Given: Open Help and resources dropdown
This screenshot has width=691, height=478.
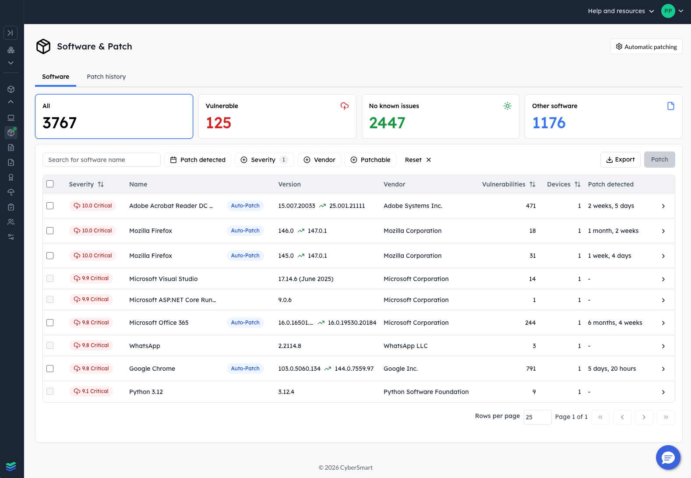Looking at the screenshot, I should point(620,11).
